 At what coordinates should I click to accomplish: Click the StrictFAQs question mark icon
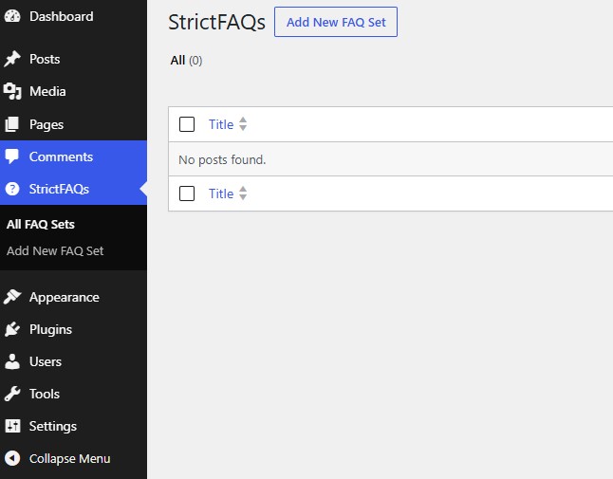(x=12, y=189)
